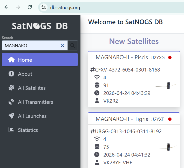This screenshot has height=168, width=184.
Task: Go to All Satellites
Action: pos(31,88)
